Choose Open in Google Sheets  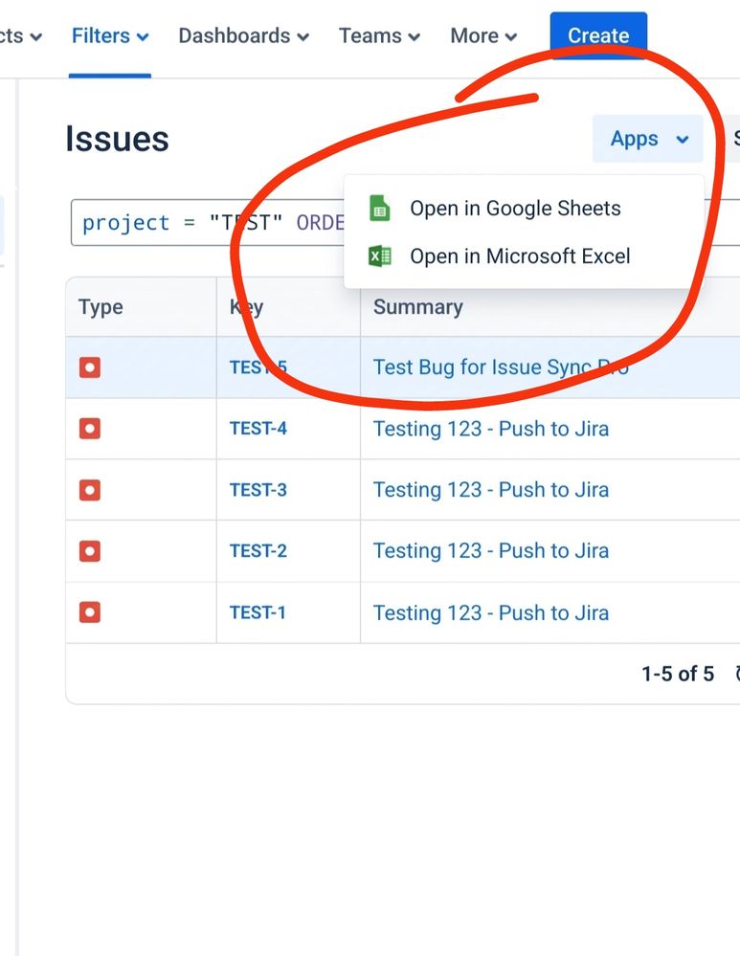pyautogui.click(x=524, y=209)
